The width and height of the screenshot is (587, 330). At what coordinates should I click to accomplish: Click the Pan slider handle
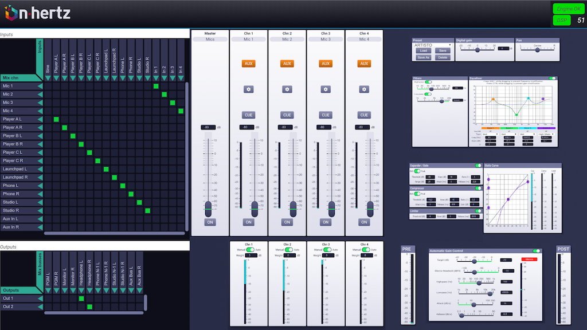(x=538, y=50)
